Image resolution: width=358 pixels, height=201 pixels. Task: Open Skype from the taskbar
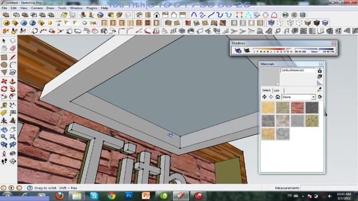point(94,196)
